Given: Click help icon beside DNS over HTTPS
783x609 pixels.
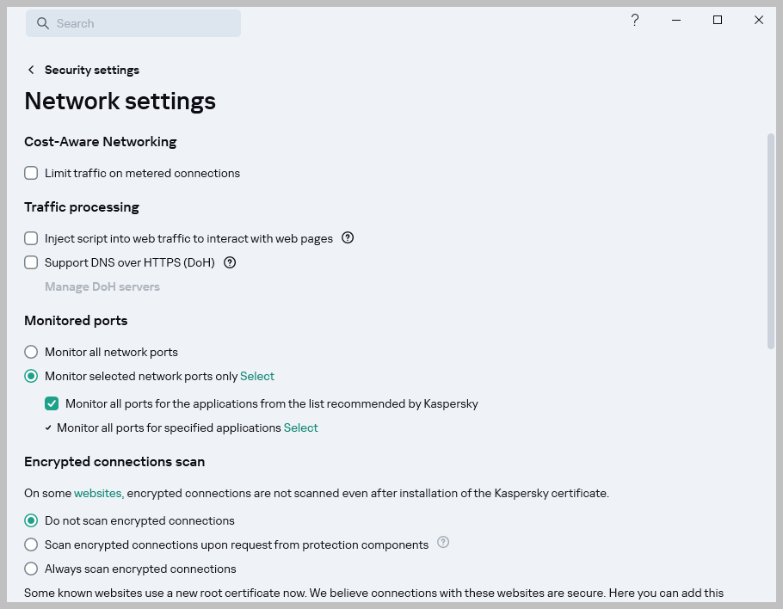Looking at the screenshot, I should click(x=230, y=262).
